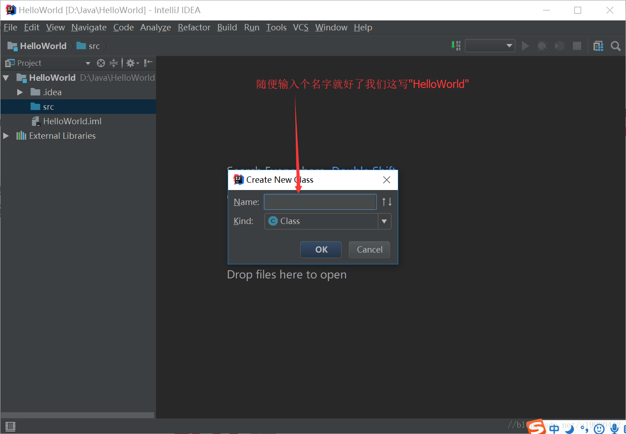626x434 pixels.
Task: Click into the class Name input field
Action: point(320,202)
